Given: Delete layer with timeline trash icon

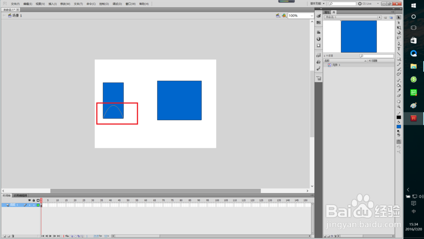Looking at the screenshot, I should [x=13, y=236].
